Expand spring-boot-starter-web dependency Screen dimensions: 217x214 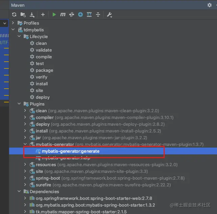[x=25, y=198]
